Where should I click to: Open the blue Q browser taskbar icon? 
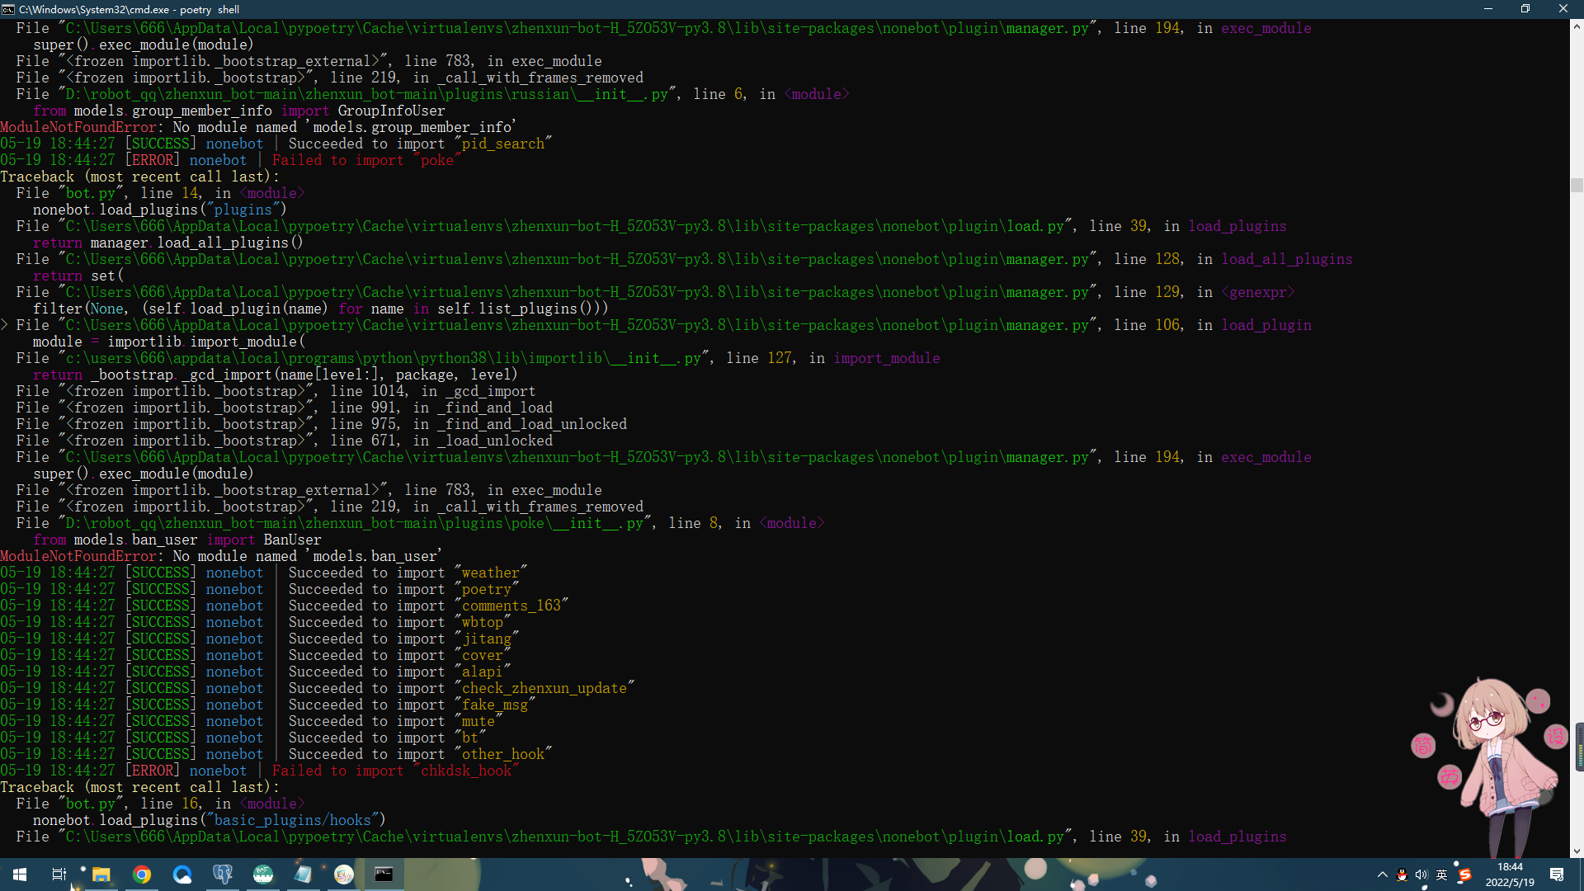tap(182, 874)
